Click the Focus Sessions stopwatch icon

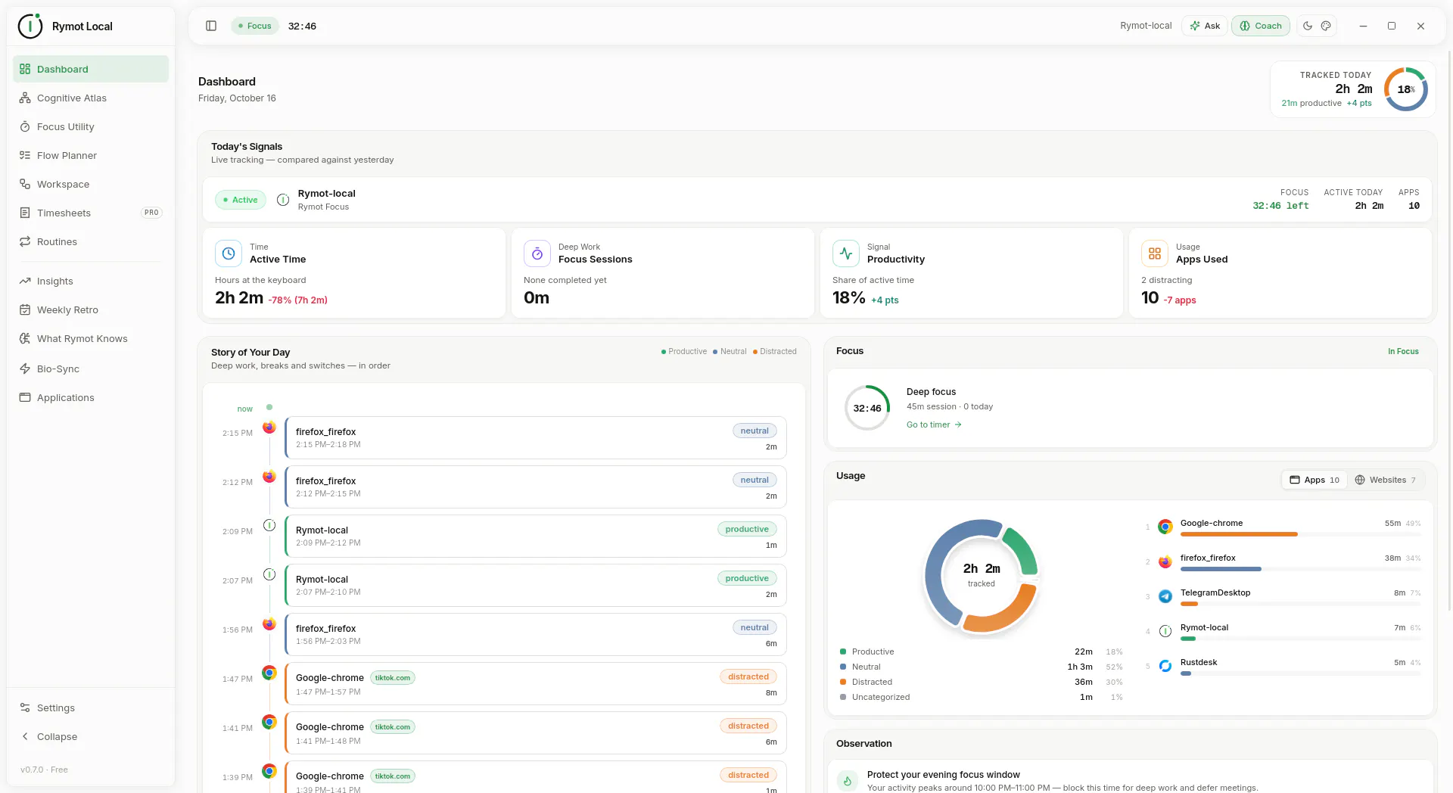click(x=537, y=253)
